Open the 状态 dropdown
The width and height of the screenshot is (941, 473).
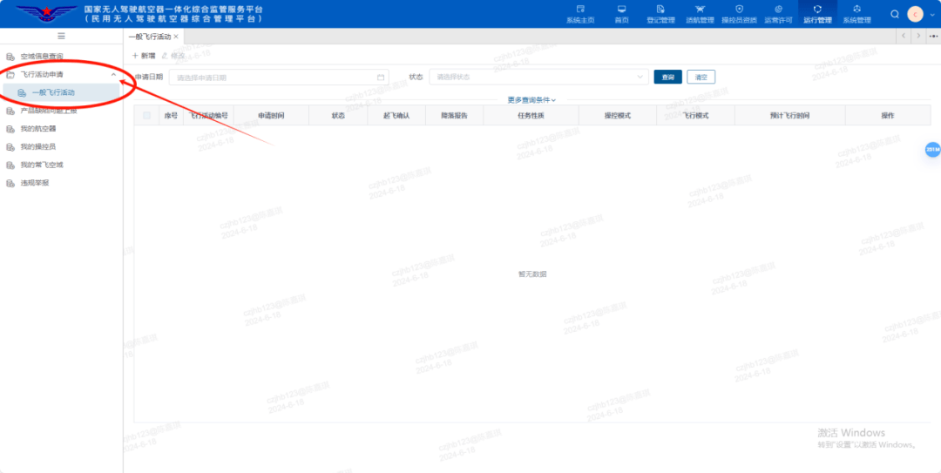pyautogui.click(x=538, y=77)
